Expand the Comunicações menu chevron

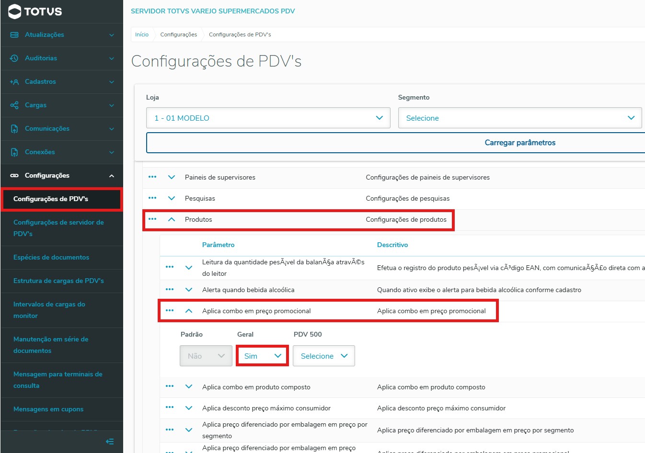(112, 129)
